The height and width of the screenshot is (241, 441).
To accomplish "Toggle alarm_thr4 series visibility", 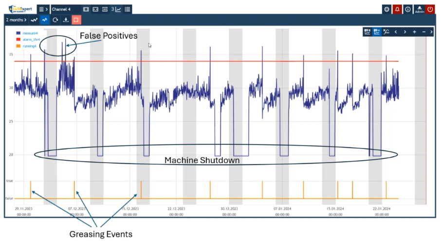I will [31, 39].
